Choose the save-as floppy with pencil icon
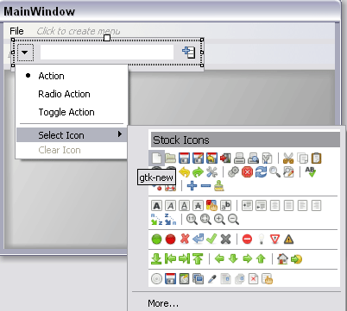347x311 pixels. click(x=198, y=158)
